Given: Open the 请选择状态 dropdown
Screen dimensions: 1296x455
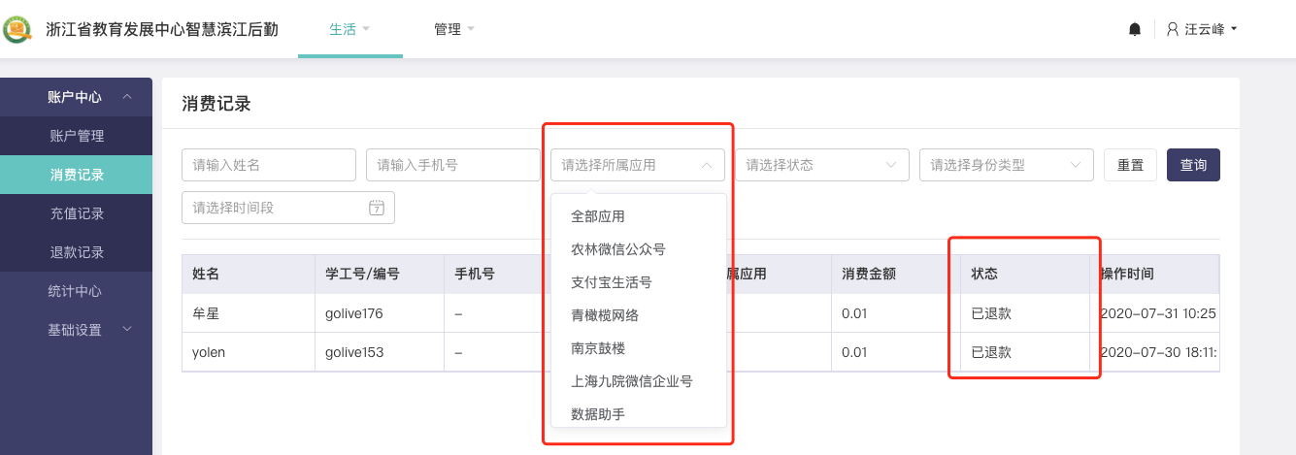Looking at the screenshot, I should 822,165.
